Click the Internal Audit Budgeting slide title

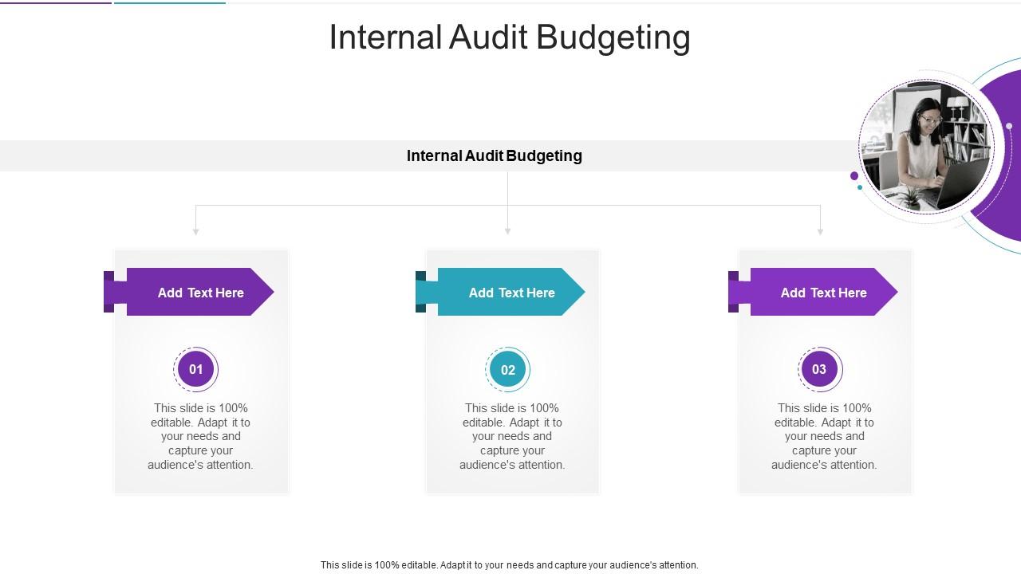(510, 37)
